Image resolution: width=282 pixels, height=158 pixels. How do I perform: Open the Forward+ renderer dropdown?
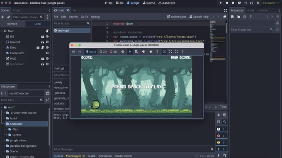[271, 3]
